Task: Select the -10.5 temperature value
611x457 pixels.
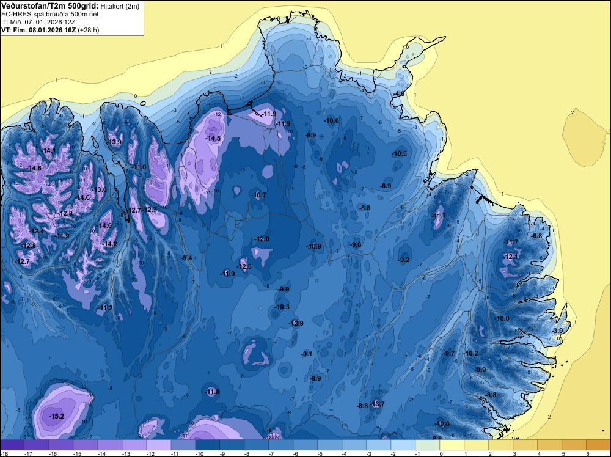Action: click(x=399, y=153)
